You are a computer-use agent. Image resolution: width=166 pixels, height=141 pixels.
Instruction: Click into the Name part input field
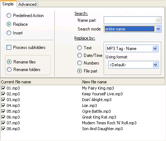129,20
